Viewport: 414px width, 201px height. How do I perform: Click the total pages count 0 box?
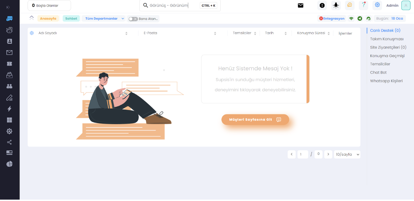click(x=318, y=154)
